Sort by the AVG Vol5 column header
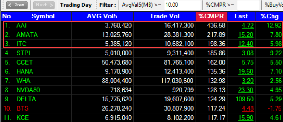This screenshot has width=283, height=122. [102, 17]
